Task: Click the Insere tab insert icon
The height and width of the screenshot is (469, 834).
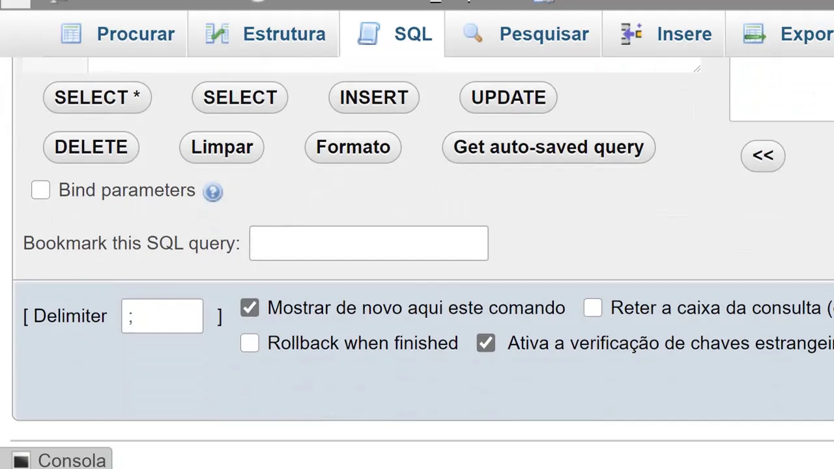Action: (x=631, y=34)
